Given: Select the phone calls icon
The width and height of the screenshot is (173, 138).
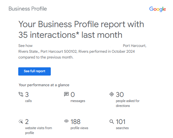Looking at the screenshot, I should tap(21, 94).
